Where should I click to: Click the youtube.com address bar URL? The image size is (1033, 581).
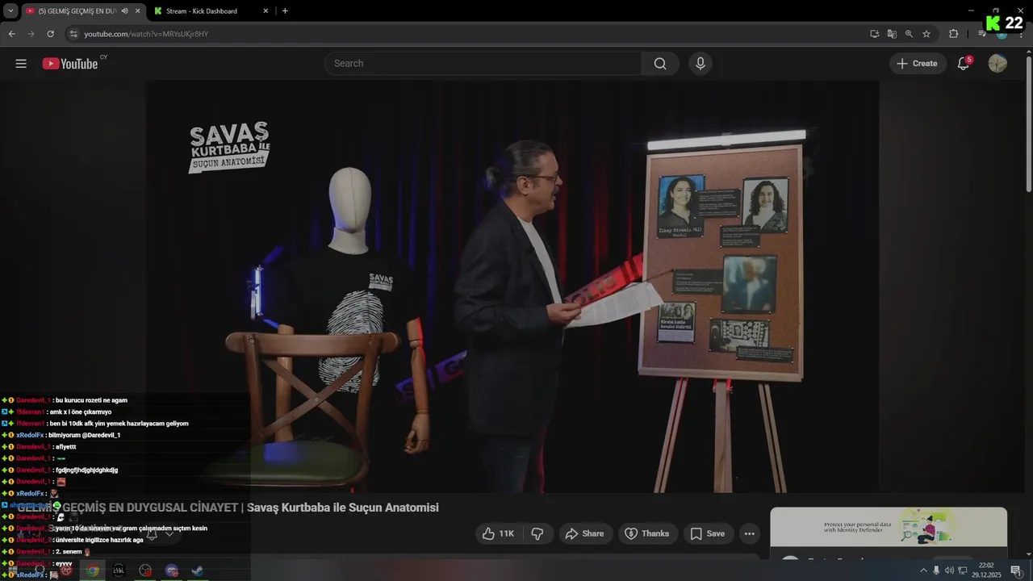coord(146,34)
